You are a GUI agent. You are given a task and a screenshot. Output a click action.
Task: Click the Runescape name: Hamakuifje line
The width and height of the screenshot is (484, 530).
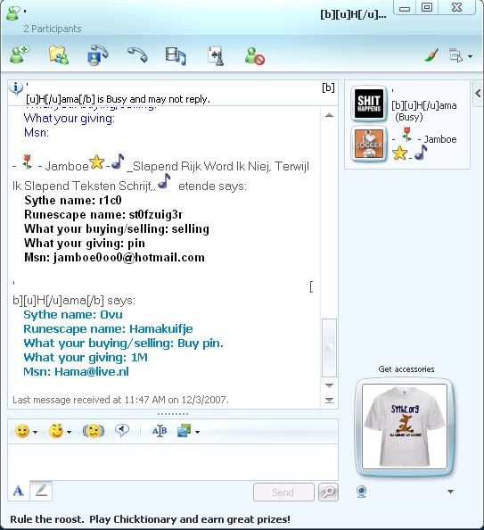(108, 329)
